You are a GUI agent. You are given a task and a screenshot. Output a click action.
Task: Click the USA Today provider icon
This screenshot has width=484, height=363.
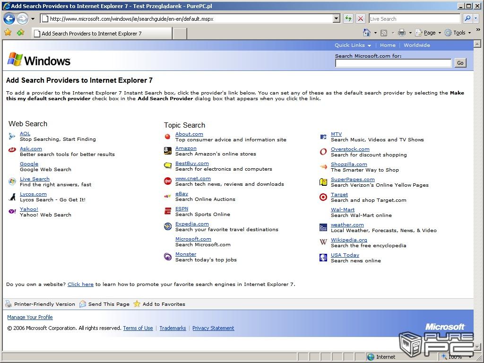tap(323, 258)
